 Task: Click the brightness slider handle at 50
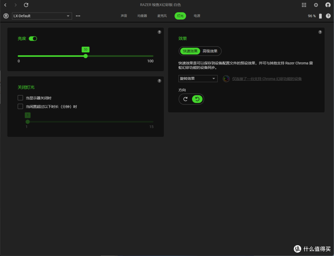tap(86, 56)
